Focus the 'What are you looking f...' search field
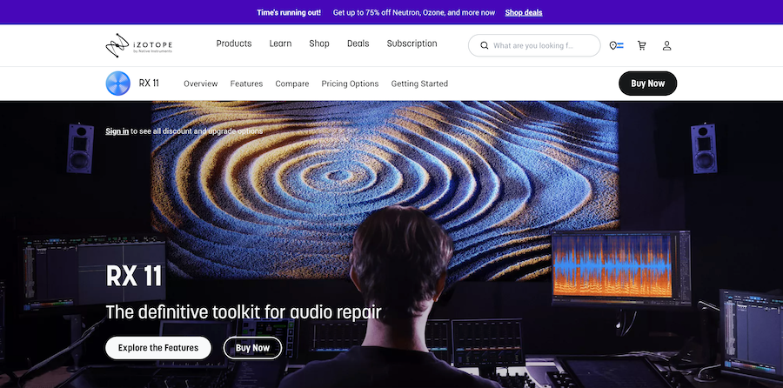Viewport: 783px width, 388px height. [534, 45]
